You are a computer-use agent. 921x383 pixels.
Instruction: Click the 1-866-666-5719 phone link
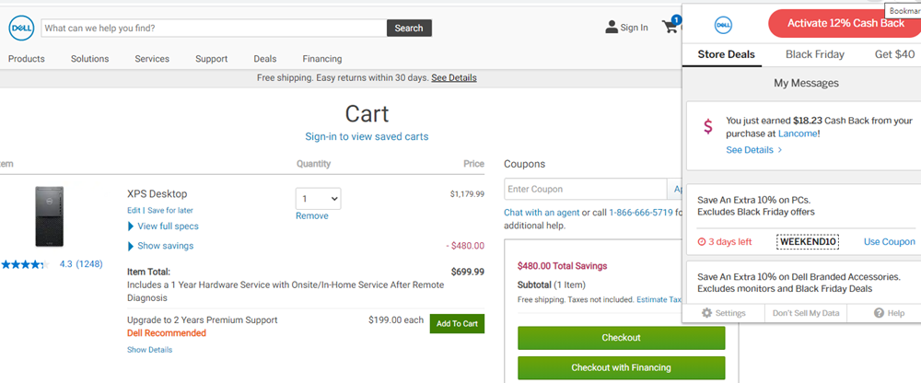641,213
